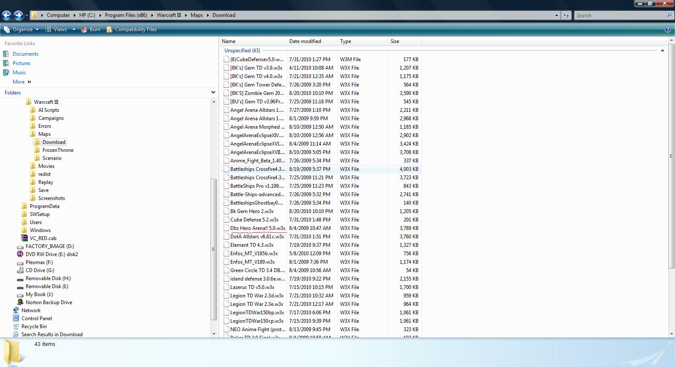Viewport: 675px width, 367px height.
Task: Open Recycle Bin in folder tree
Action: tap(34, 327)
